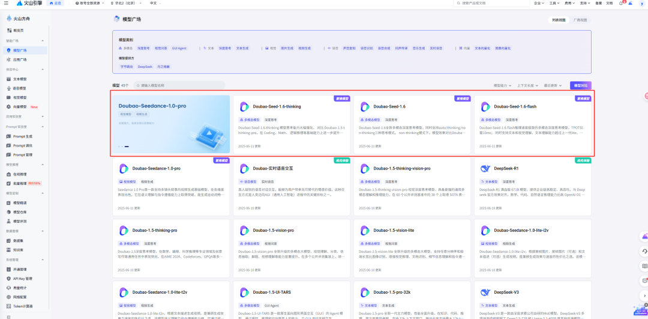This screenshot has width=648, height=319.
Task: Open the 账号全部资源 dropdown
Action: [89, 3]
